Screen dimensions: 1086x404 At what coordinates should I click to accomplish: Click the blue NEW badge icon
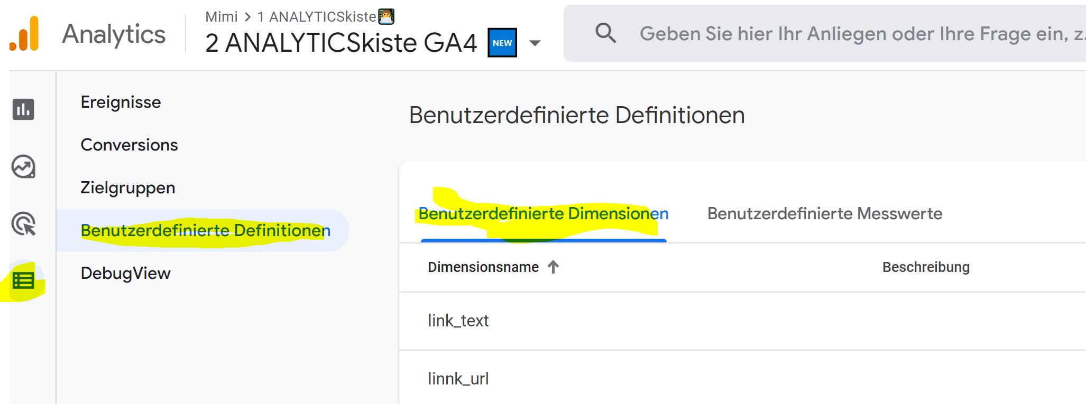(x=502, y=43)
